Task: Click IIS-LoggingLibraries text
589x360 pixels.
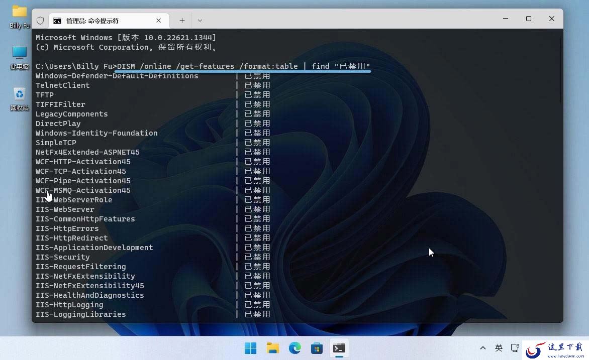Action: coord(81,314)
